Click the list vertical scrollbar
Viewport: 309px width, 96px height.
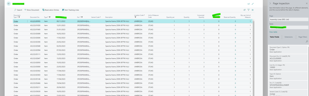pos(253,59)
